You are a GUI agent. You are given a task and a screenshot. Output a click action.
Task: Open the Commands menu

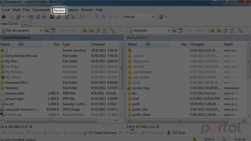tap(41, 10)
